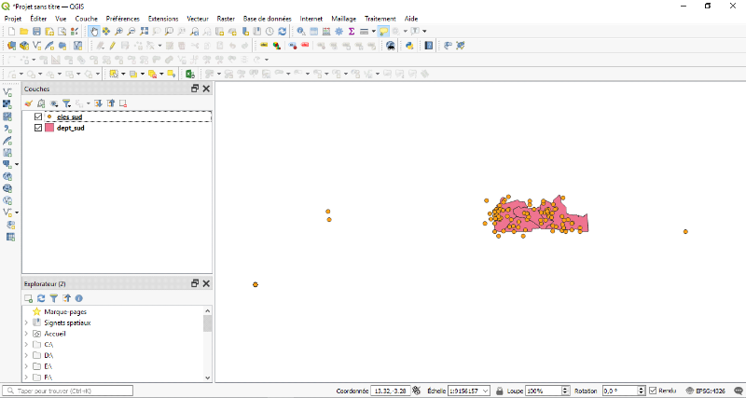This screenshot has height=398, width=746.
Task: Open layer style panel brush icon
Action: click(28, 103)
